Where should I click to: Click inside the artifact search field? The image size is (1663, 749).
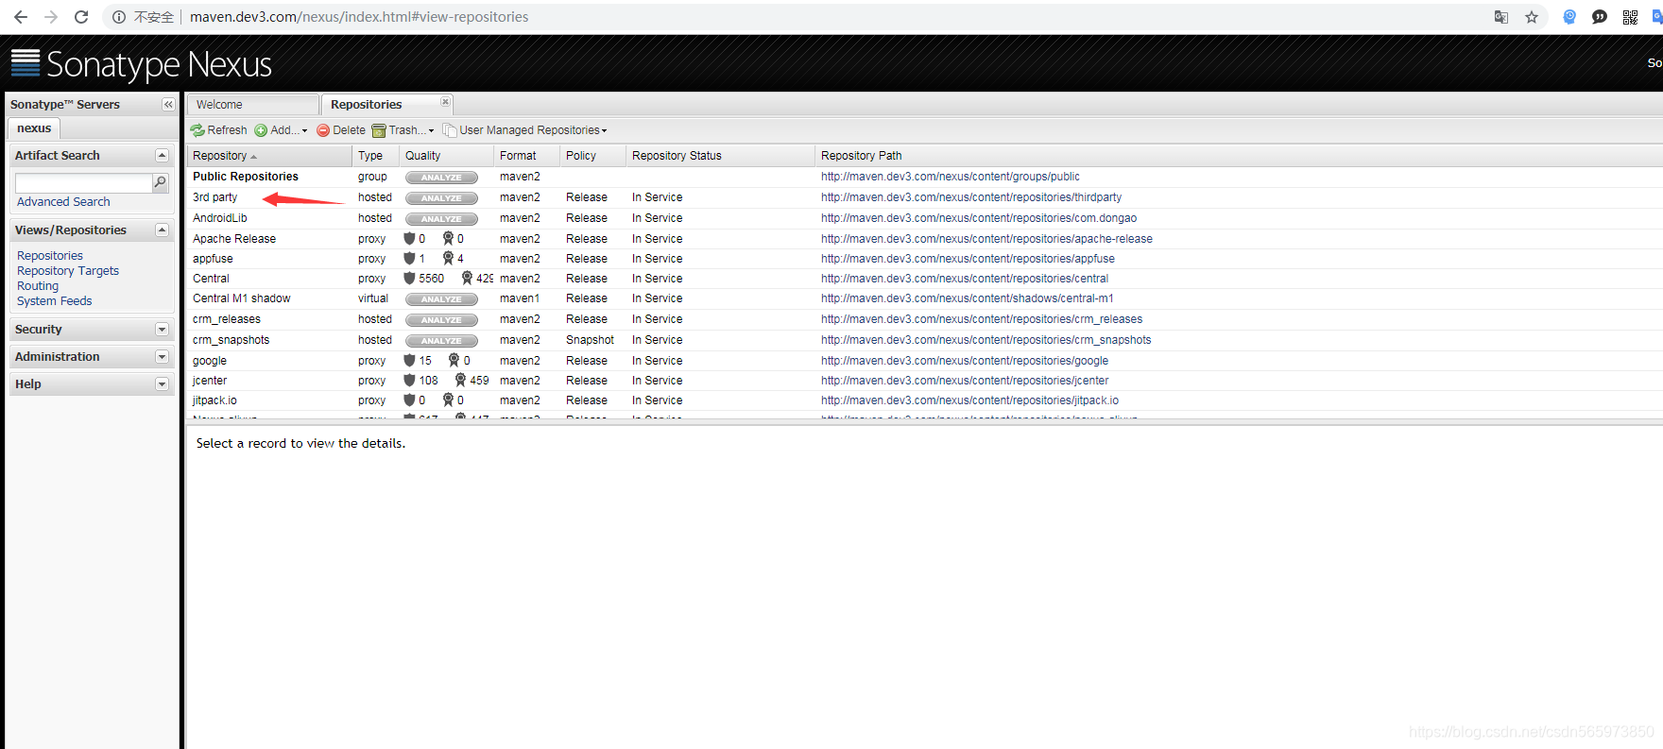point(84,182)
